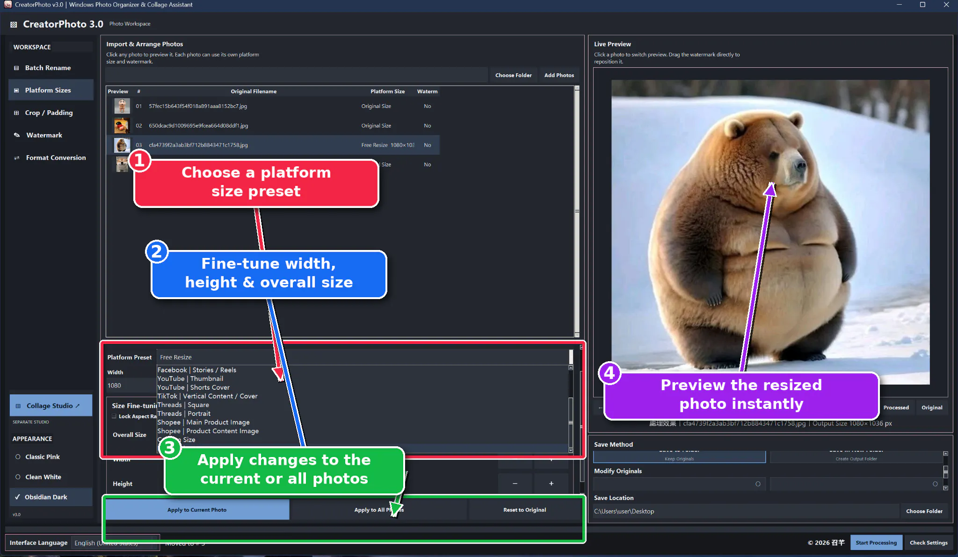Click Choose Folder beside Add Photos
The width and height of the screenshot is (958, 557).
[513, 75]
